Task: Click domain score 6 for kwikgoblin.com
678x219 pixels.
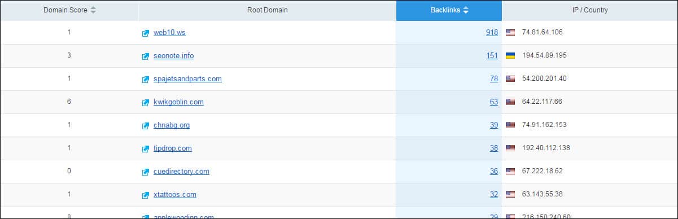Action: tap(69, 102)
